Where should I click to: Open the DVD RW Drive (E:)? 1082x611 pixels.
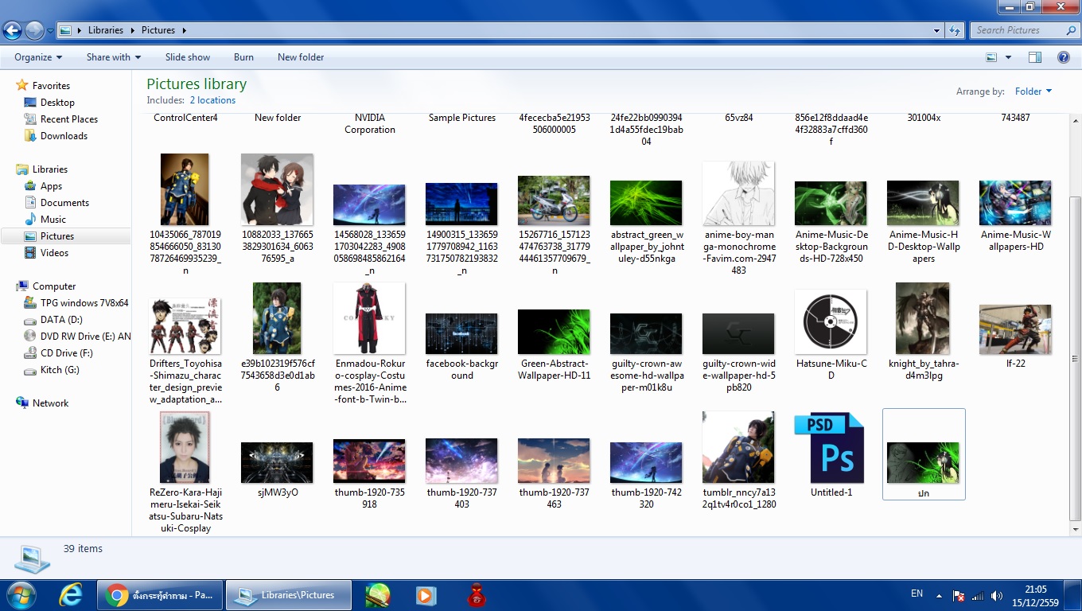pos(78,337)
